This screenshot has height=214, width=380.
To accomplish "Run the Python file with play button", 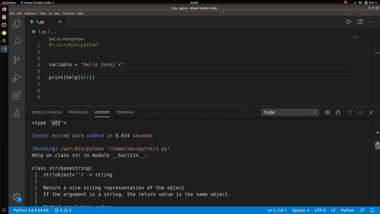I will point(349,22).
